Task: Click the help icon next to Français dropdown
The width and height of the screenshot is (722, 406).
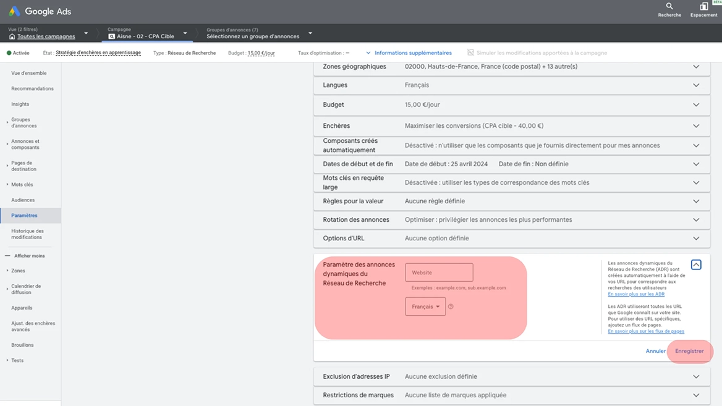Action: tap(451, 307)
